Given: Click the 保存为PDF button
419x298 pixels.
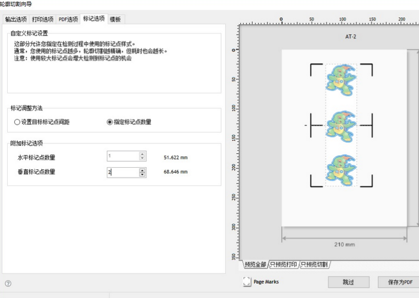Looking at the screenshot, I should [399, 282].
